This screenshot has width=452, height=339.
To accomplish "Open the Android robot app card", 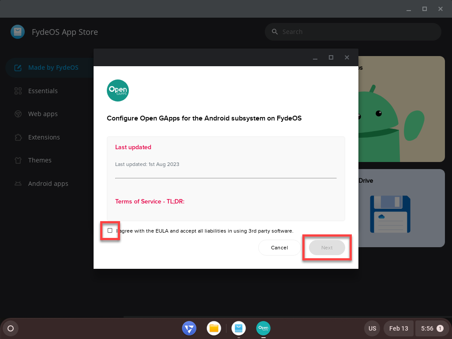I will [402, 109].
